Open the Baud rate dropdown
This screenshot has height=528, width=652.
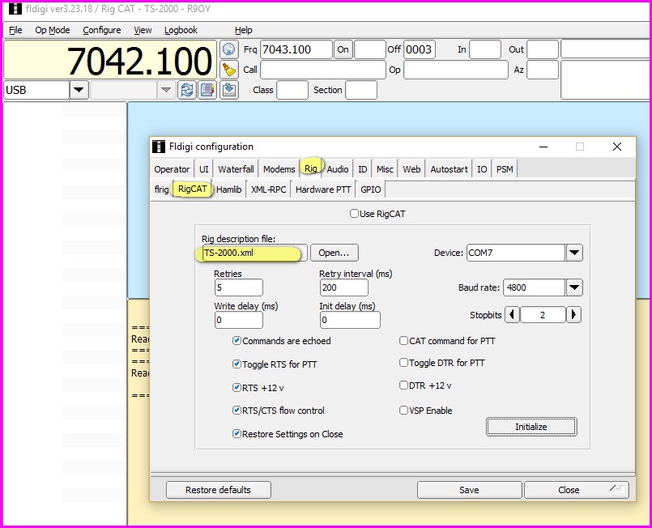(574, 287)
